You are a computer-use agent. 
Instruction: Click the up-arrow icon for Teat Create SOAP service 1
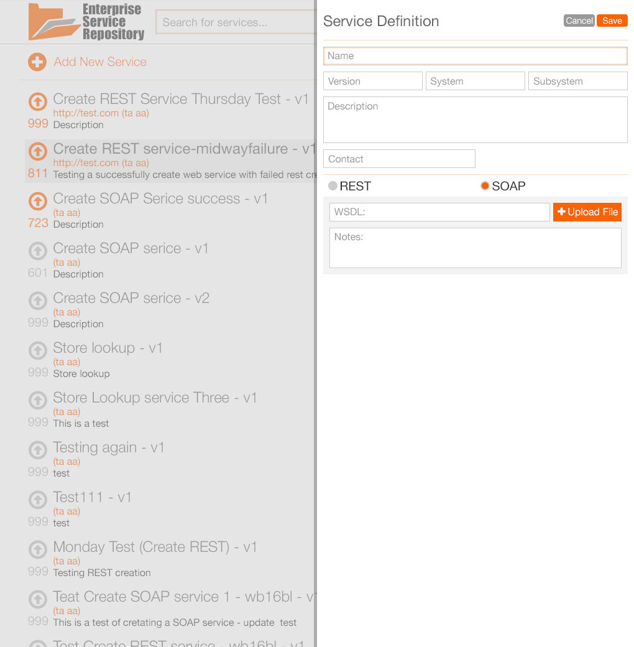tap(37, 600)
